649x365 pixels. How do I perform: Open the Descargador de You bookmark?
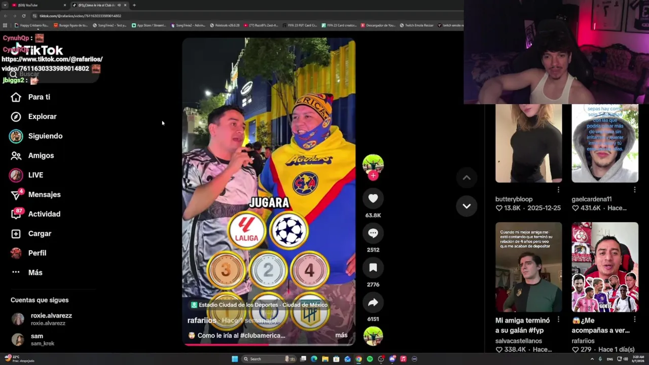click(378, 25)
